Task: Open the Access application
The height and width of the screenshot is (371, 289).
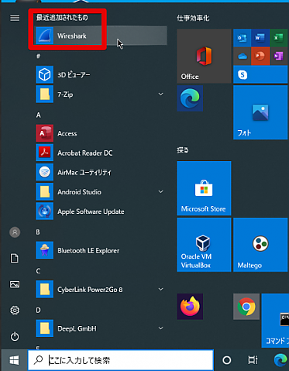Action: tap(101, 133)
